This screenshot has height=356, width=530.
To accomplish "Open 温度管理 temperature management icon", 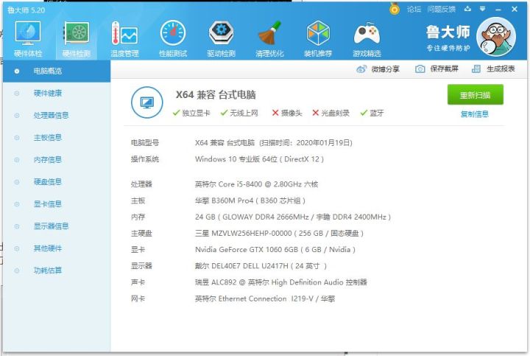I will coord(124,33).
